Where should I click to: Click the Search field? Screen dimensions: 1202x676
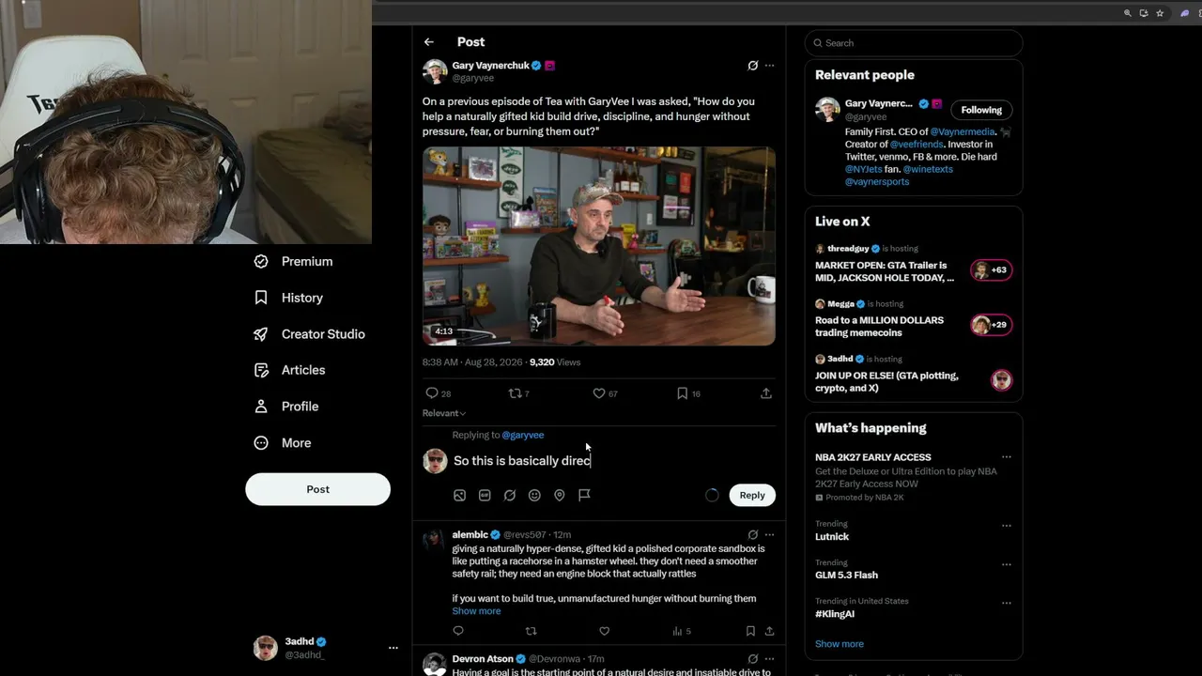point(914,43)
